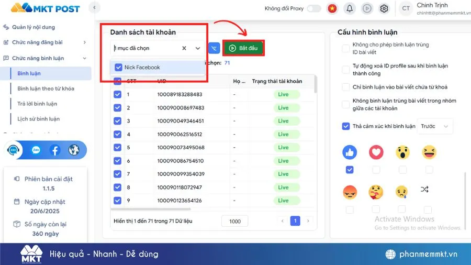Click UID 100090062516512
This screenshot has width=471, height=265.
[x=180, y=134]
